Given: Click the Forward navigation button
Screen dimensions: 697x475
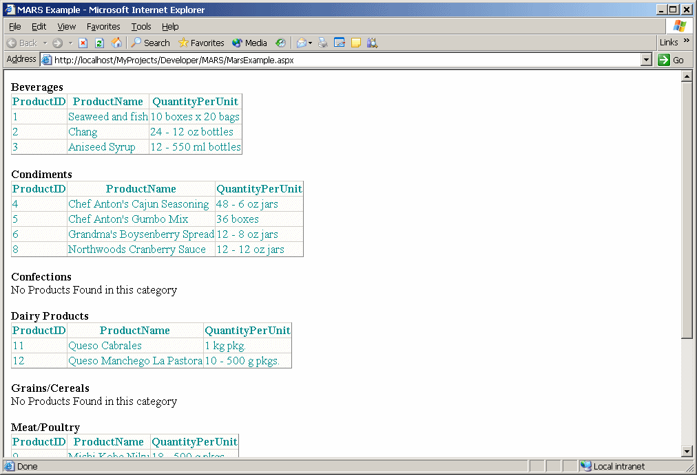Looking at the screenshot, I should (x=58, y=43).
